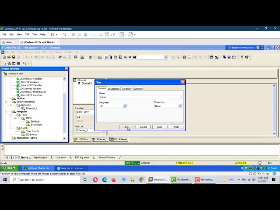Select the Ethernet_1 network node icon

point(24,108)
